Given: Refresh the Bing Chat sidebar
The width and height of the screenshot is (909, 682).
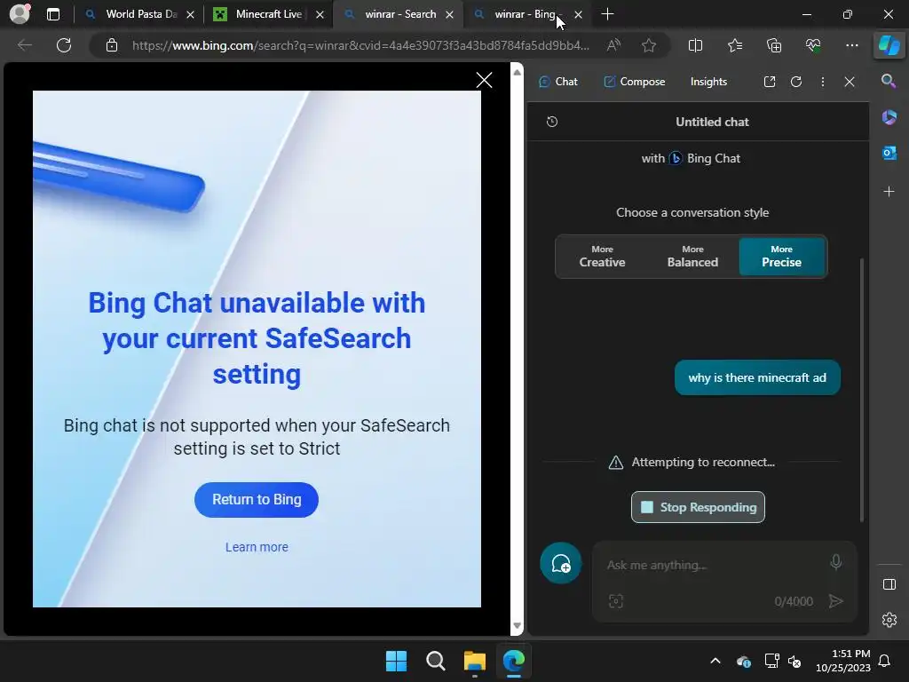Looking at the screenshot, I should (796, 82).
